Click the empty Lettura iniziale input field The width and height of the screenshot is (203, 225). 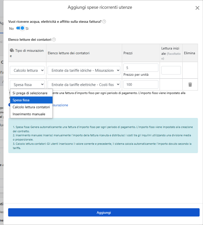(171, 70)
